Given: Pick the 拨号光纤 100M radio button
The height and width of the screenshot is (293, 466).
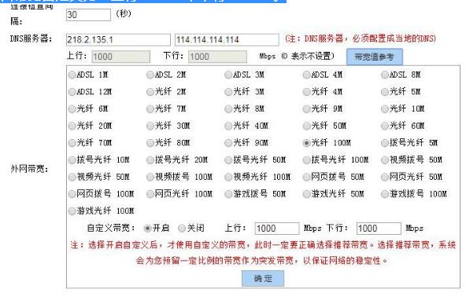Looking at the screenshot, I should point(306,160).
